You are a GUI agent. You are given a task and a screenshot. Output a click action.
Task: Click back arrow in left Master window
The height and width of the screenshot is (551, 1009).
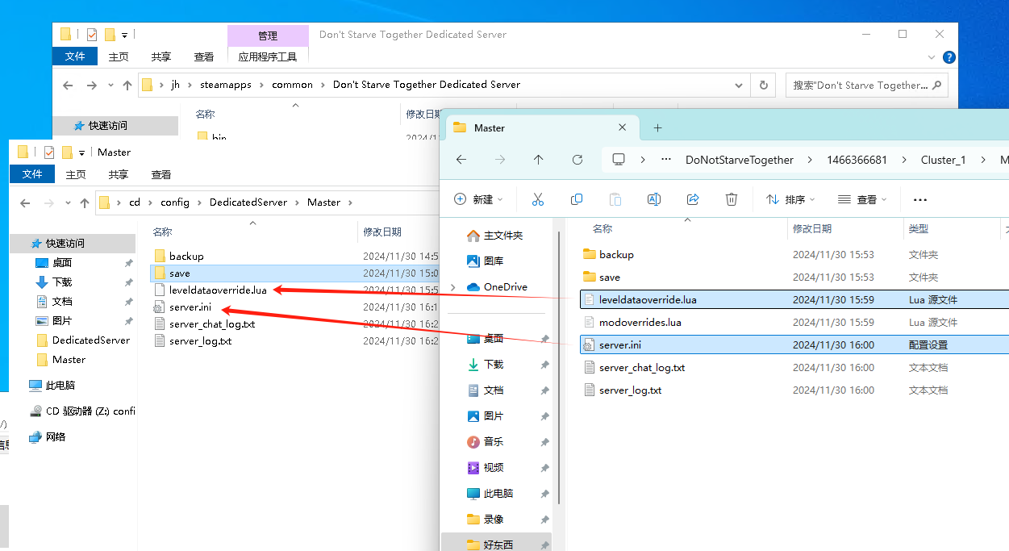[25, 202]
